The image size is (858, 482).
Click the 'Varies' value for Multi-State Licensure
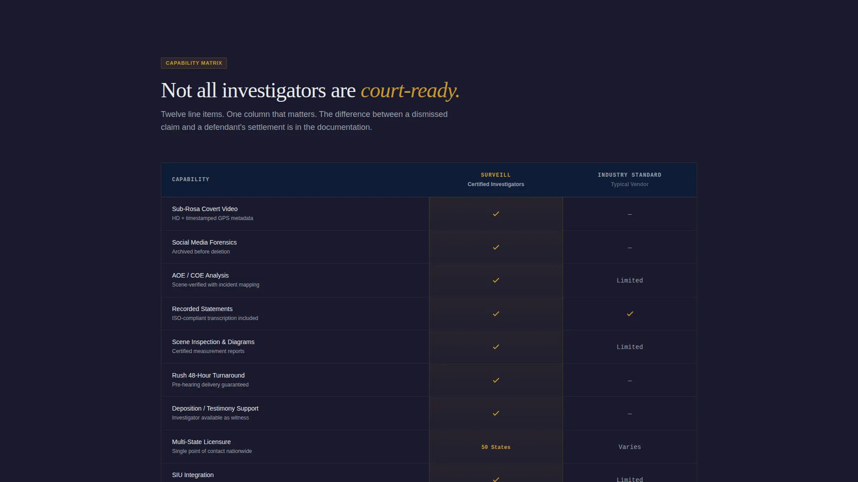(630, 447)
